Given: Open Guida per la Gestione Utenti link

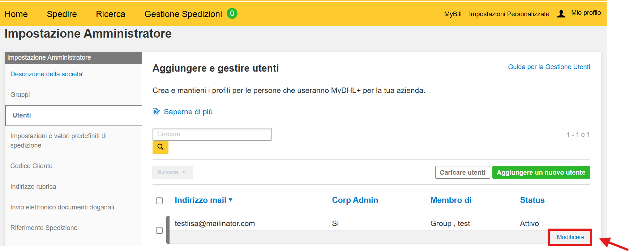Looking at the screenshot, I should click(549, 67).
